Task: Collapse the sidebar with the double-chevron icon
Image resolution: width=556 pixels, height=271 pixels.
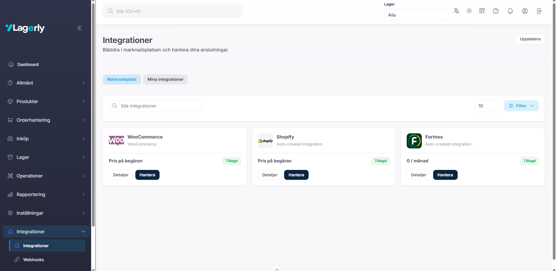Action: coord(79,28)
